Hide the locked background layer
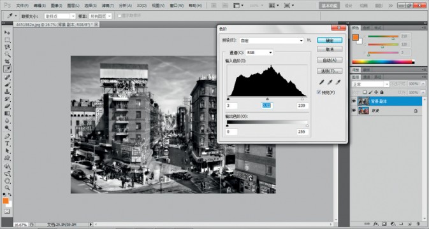Image resolution: width=429 pixels, height=229 pixels. (x=354, y=111)
